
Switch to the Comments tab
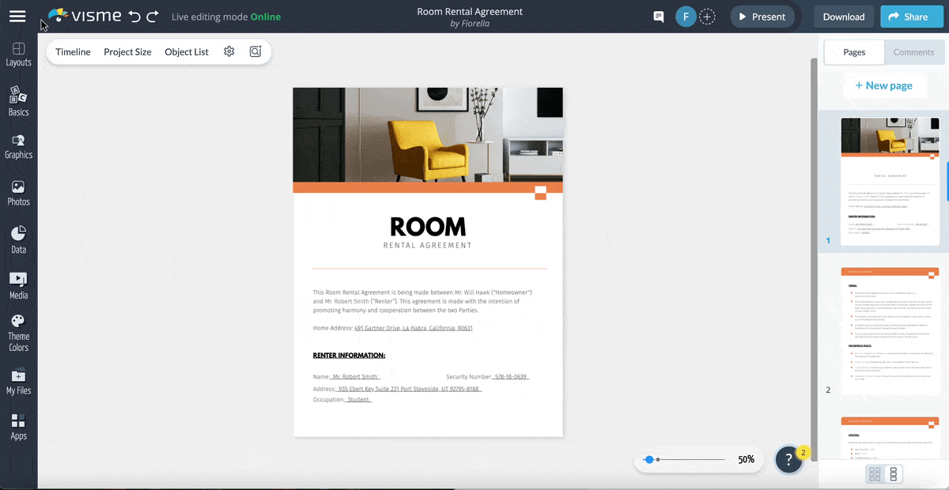tap(913, 52)
